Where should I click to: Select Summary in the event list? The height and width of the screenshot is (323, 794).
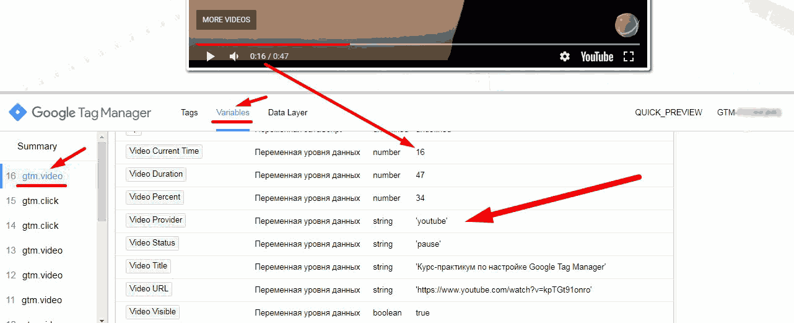[x=37, y=146]
